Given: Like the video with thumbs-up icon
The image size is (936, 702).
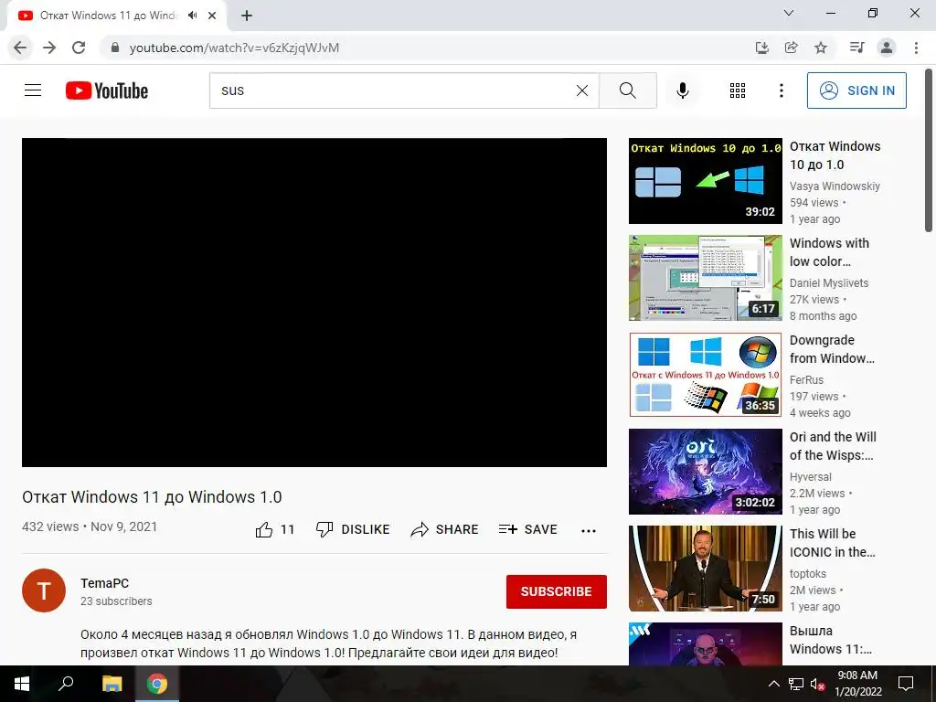Looking at the screenshot, I should [264, 529].
